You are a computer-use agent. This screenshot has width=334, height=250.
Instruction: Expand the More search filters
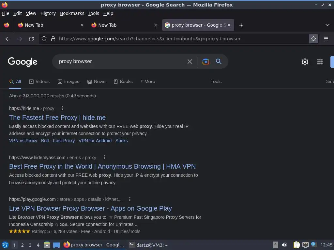[148, 82]
